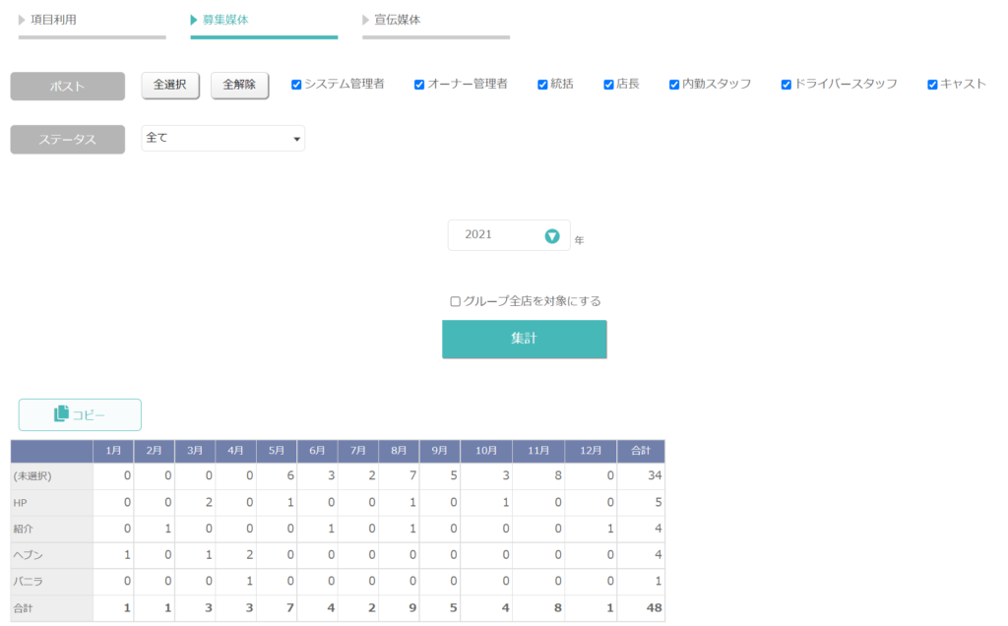Click the 全選択 button
This screenshot has height=626, width=1008.
click(x=170, y=85)
